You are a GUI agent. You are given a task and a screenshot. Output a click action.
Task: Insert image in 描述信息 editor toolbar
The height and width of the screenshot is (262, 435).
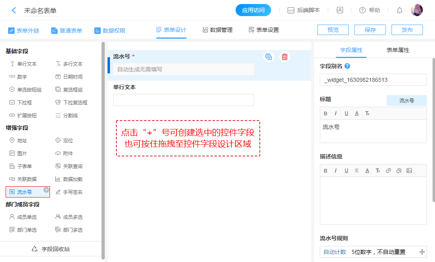click(x=409, y=171)
